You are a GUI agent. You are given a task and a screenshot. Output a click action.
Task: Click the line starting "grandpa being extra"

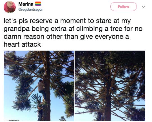tap(73, 29)
